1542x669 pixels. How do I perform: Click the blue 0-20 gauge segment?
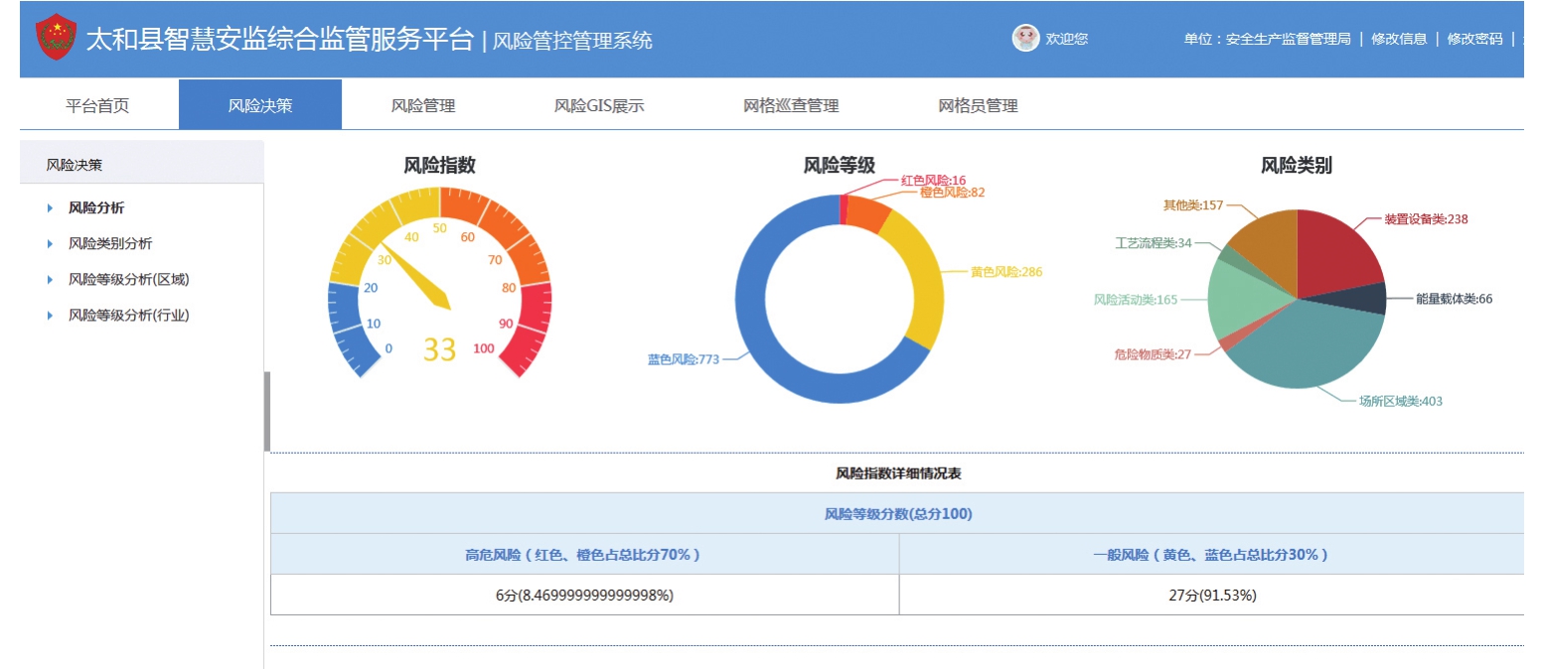349,328
